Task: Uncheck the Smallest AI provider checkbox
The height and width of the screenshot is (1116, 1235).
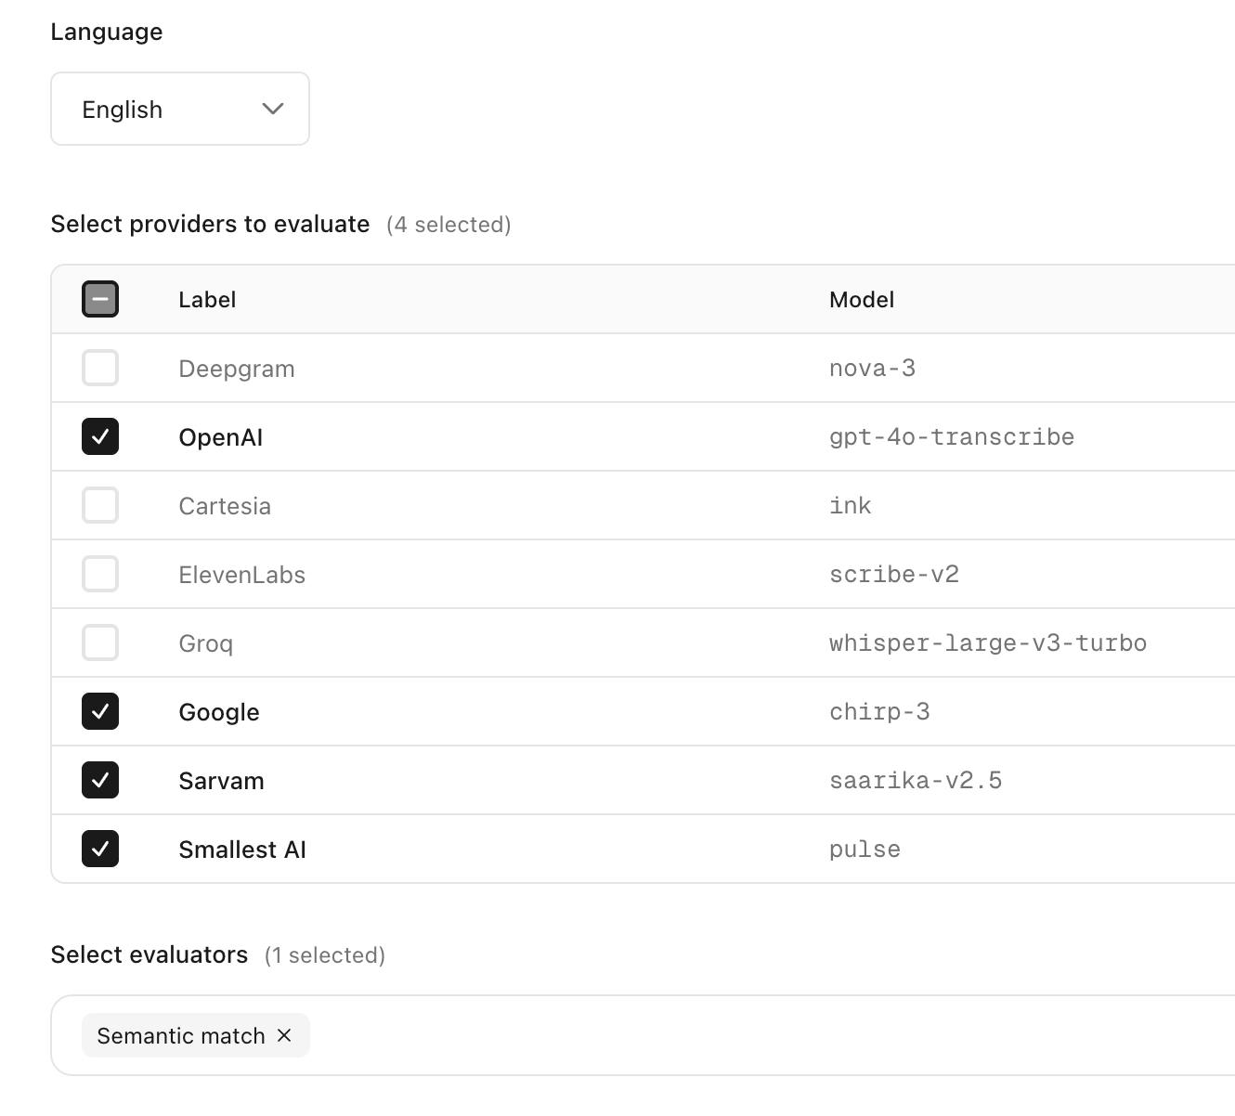Action: coord(100,849)
